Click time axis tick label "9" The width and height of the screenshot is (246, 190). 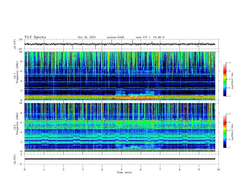pos(199,170)
